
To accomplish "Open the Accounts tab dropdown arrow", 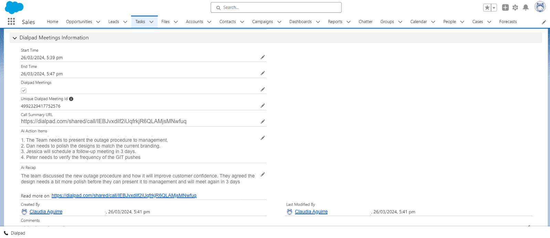I will pyautogui.click(x=209, y=22).
